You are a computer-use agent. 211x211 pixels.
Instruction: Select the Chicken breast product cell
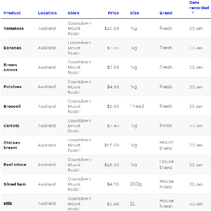(12, 145)
